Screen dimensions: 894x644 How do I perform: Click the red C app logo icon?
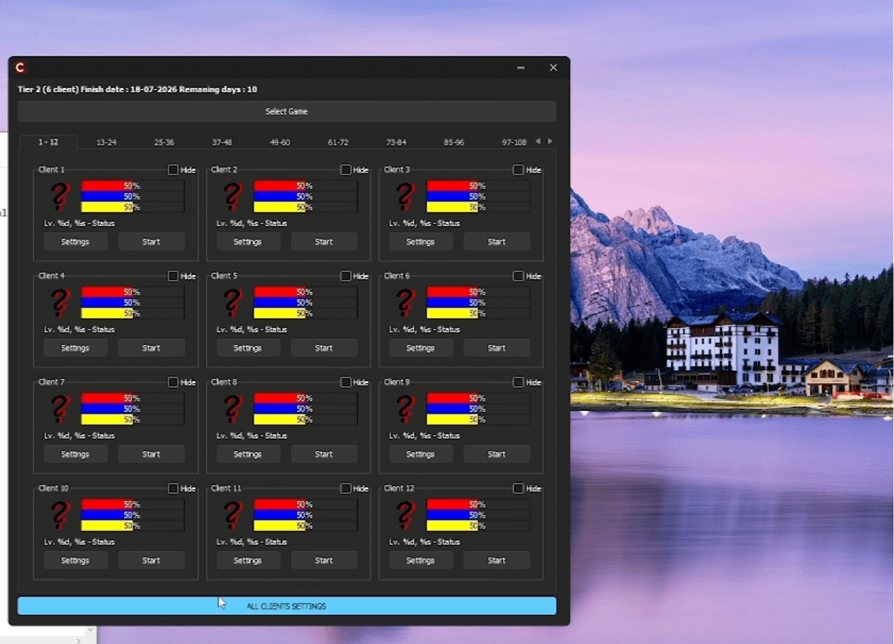(x=20, y=67)
